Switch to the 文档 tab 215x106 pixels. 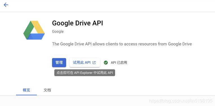coord(47,90)
